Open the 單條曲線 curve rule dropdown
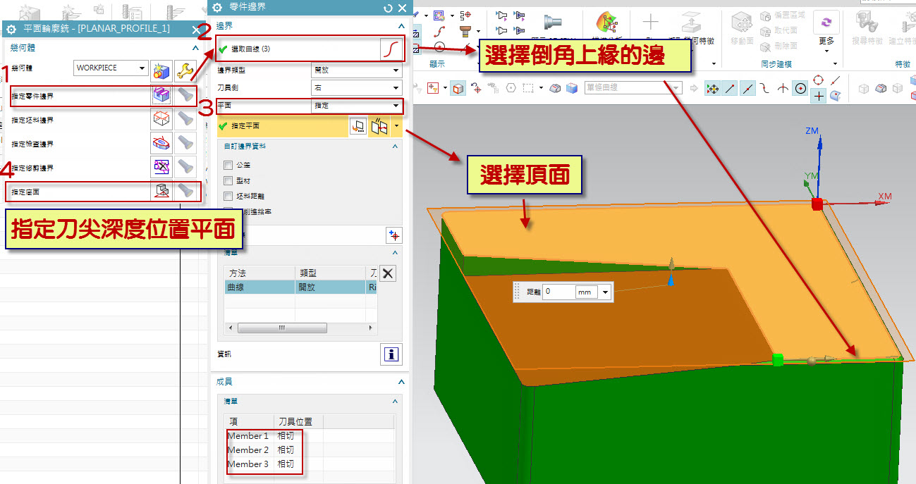This screenshot has height=484, width=916. [633, 88]
